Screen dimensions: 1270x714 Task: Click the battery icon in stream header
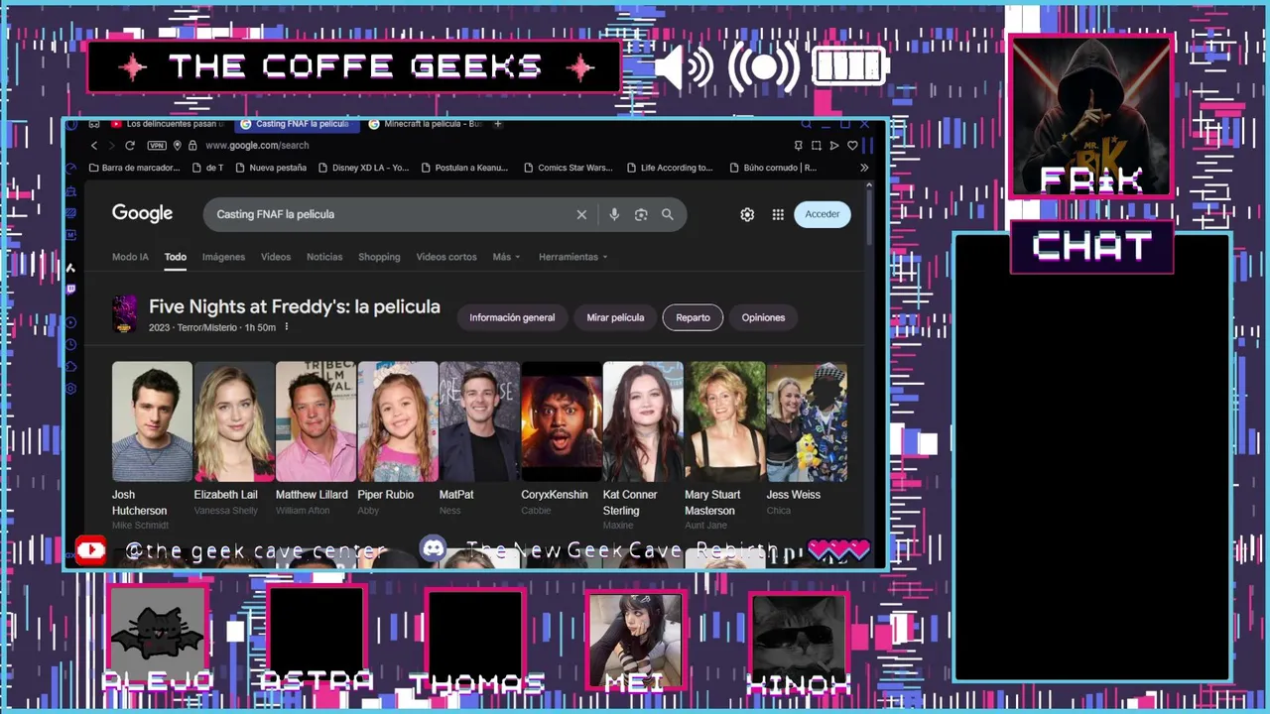tap(849, 66)
